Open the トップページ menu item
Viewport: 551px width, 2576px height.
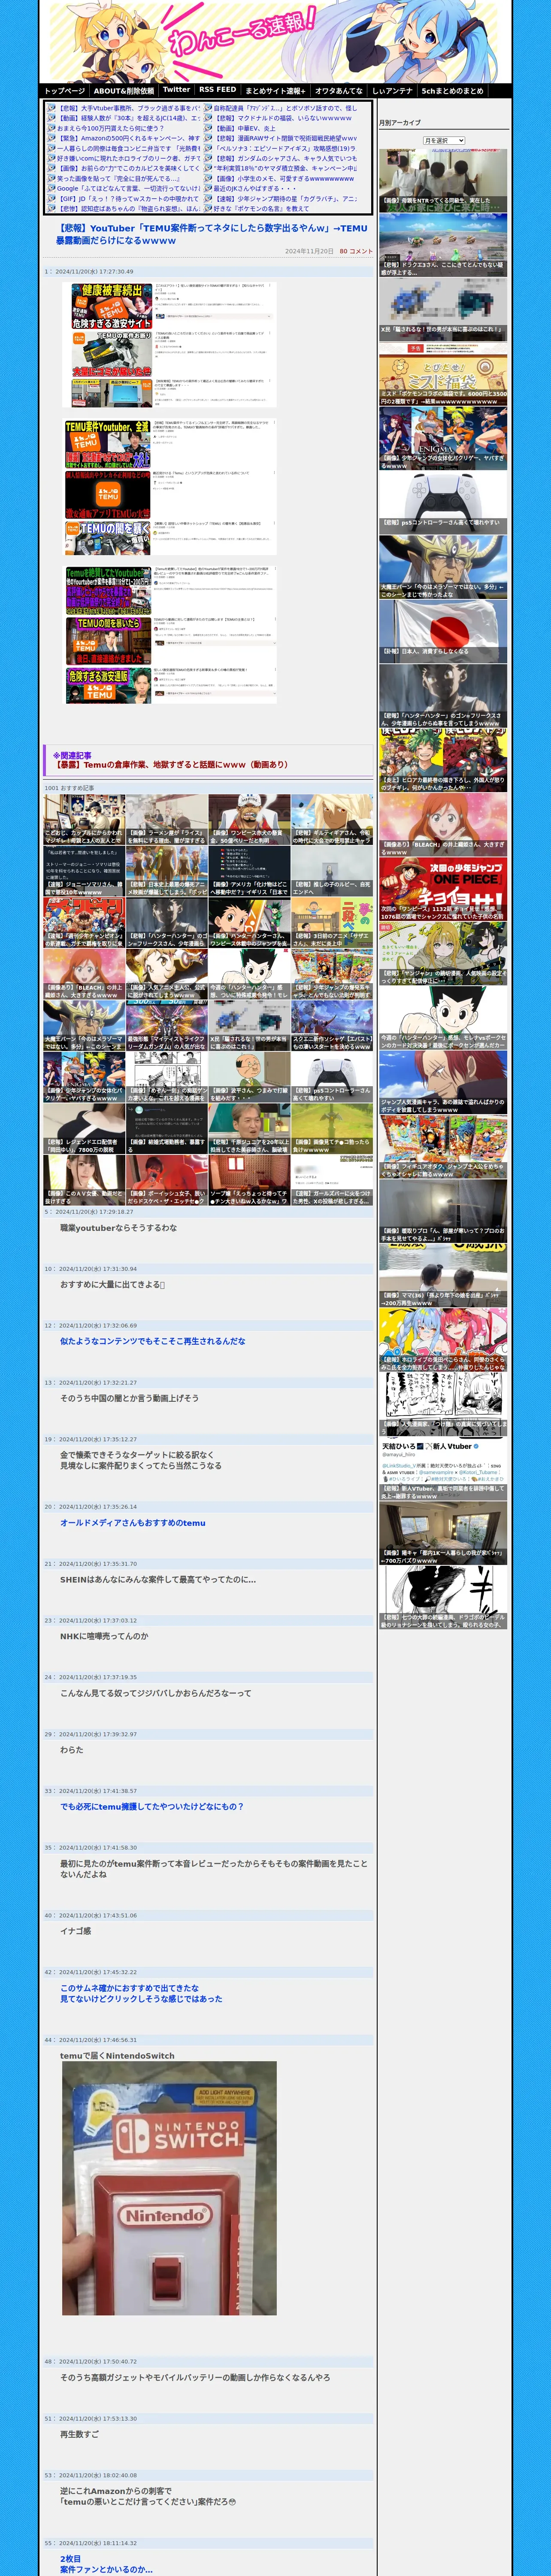click(64, 91)
